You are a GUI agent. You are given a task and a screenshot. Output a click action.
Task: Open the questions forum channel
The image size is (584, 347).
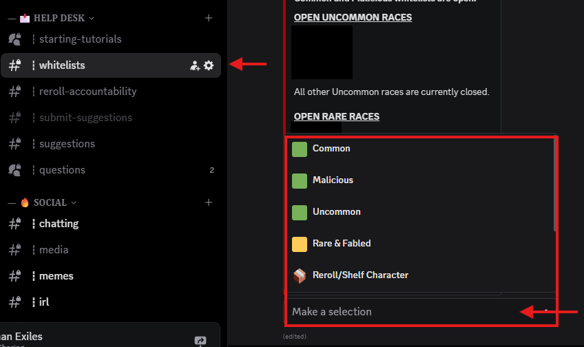point(111,170)
